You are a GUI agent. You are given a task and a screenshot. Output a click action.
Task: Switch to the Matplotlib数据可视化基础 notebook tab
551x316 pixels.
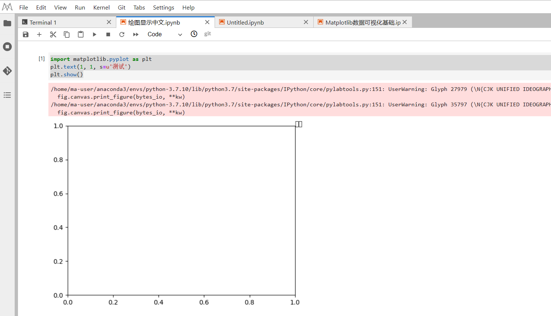click(x=363, y=22)
